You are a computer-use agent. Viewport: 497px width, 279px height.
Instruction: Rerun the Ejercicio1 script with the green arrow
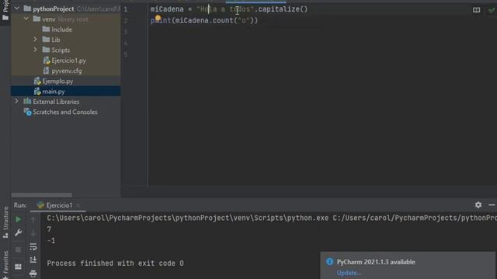18,219
